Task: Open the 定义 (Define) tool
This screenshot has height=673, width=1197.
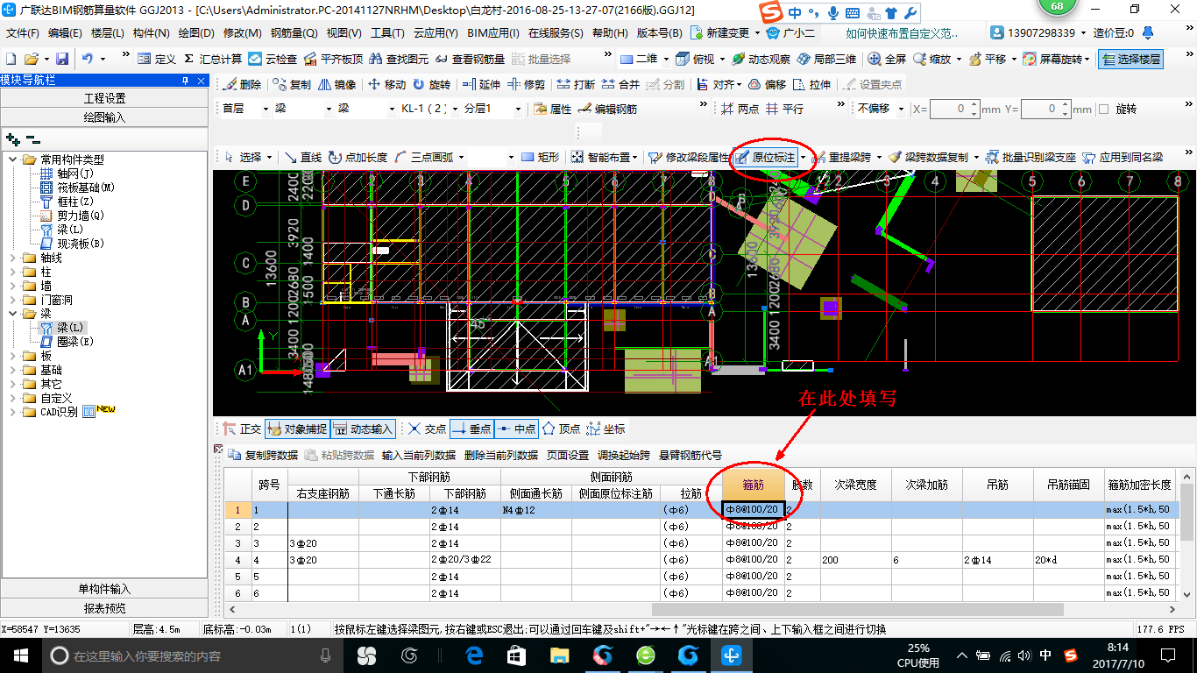Action: tap(157, 59)
